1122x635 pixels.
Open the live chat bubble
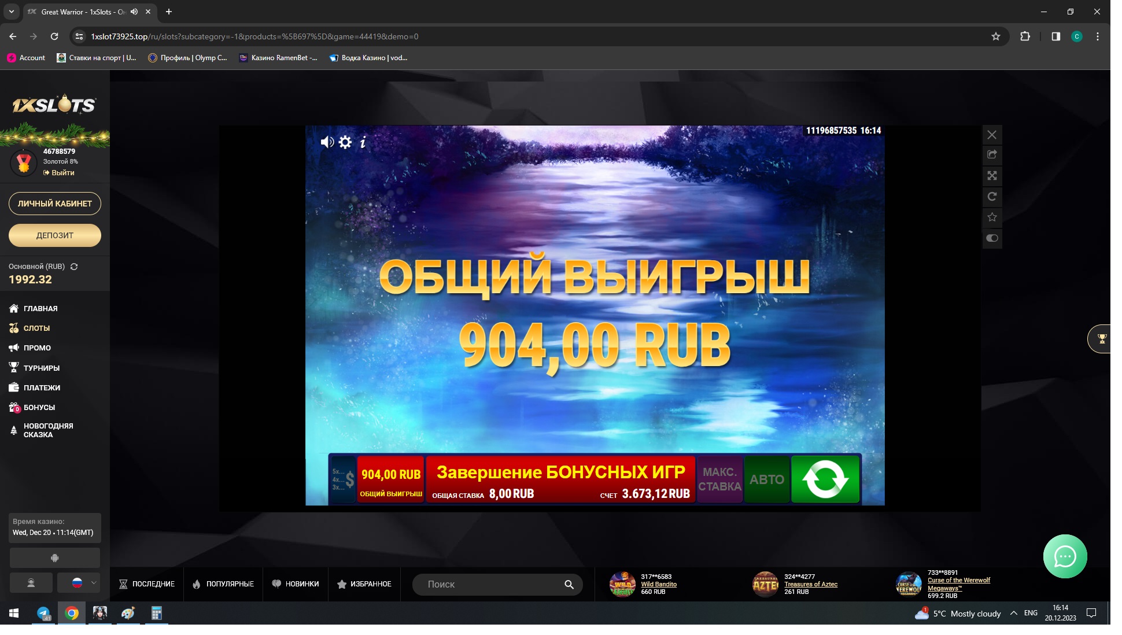coord(1065,556)
